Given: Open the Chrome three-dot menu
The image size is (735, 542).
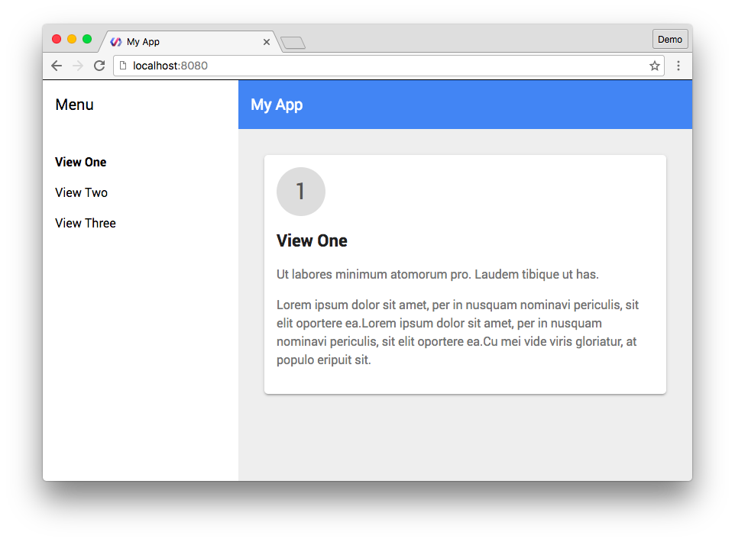Looking at the screenshot, I should coord(678,66).
